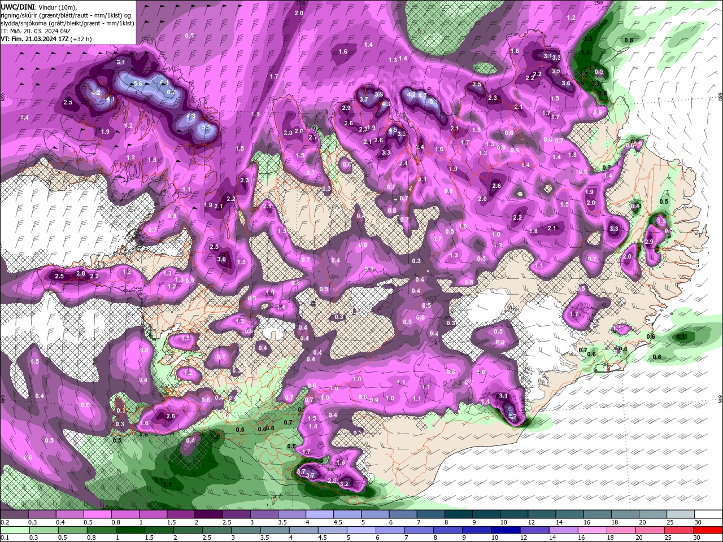Image resolution: width=723 pixels, height=542 pixels.
Task: Click the 5.1 snowfall value on the map
Action: 434,102
